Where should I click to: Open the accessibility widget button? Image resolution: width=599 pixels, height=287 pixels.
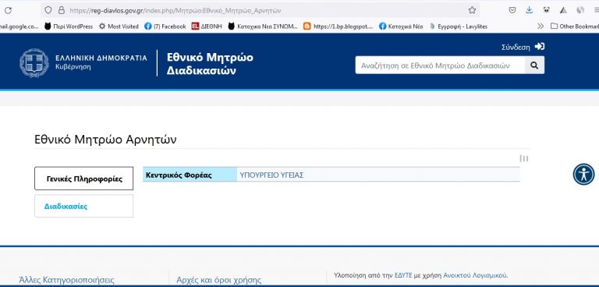coord(583,174)
